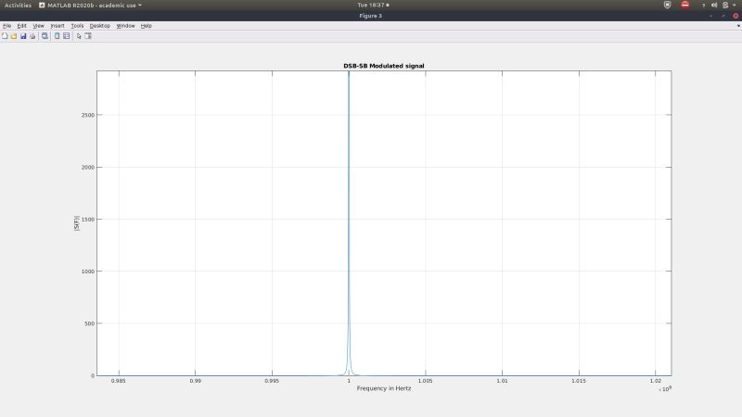This screenshot has height=417, width=742.
Task: Click the x-axis tick label 1.01
Action: pyautogui.click(x=502, y=381)
